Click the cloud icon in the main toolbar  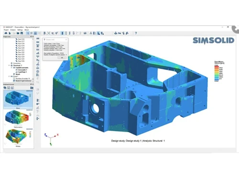tap(6, 33)
